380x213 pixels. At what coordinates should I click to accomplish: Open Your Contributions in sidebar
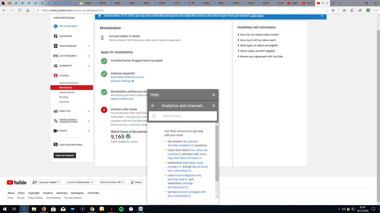(71, 145)
